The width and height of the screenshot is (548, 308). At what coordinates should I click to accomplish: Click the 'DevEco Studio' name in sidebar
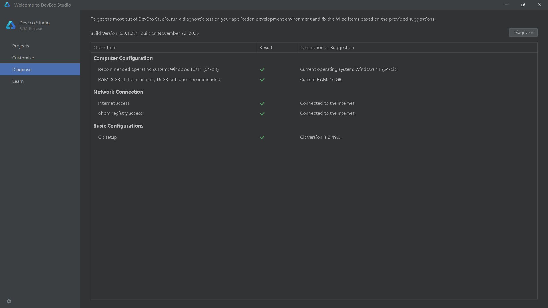point(35,23)
